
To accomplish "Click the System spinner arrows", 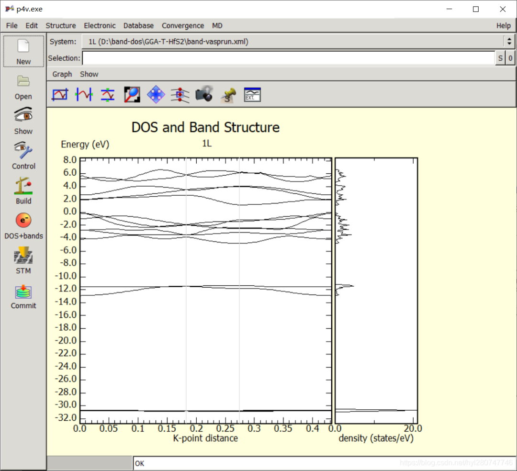I will [509, 42].
